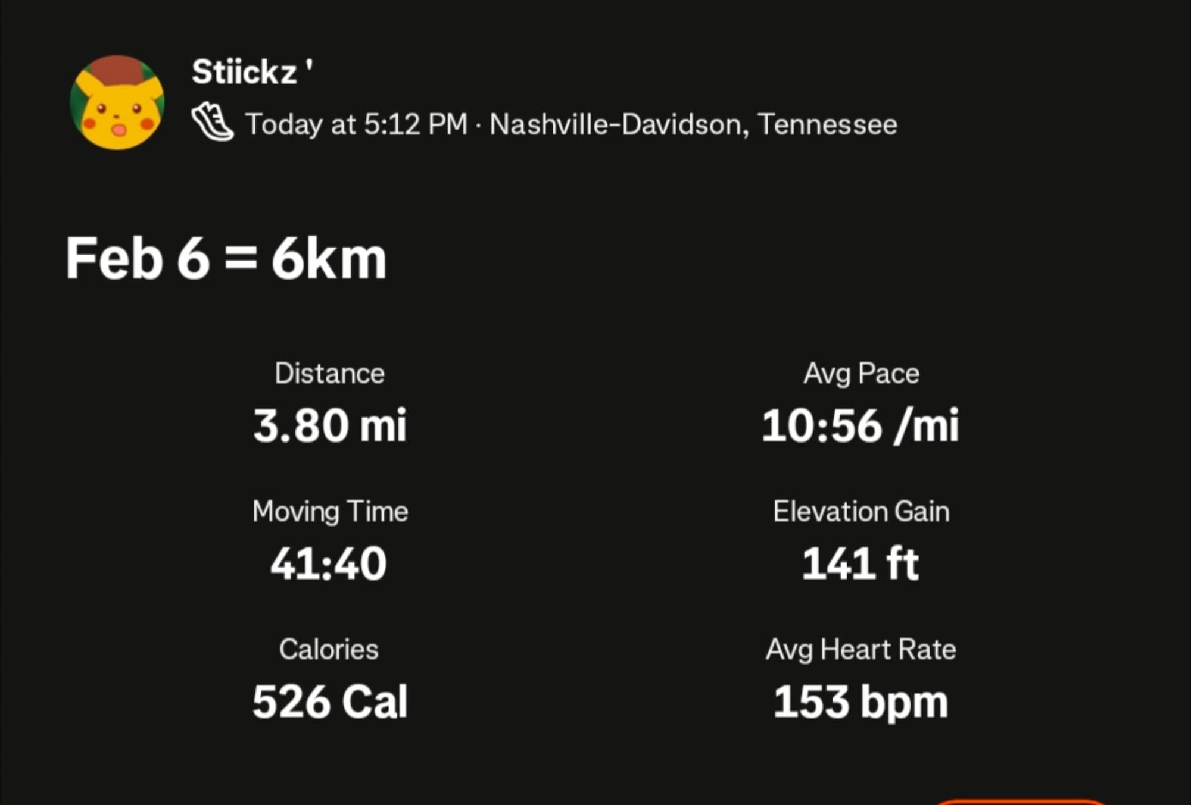The width and height of the screenshot is (1191, 805).
Task: Select the 526 Cal calories value
Action: click(x=330, y=701)
